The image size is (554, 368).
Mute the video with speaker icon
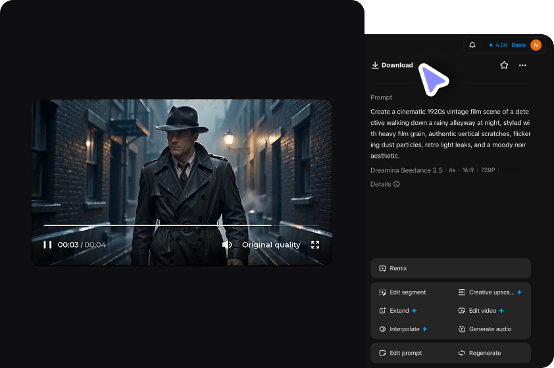click(227, 244)
